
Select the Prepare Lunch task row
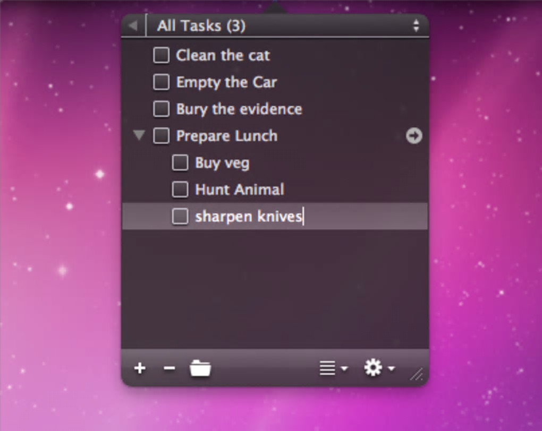point(275,136)
